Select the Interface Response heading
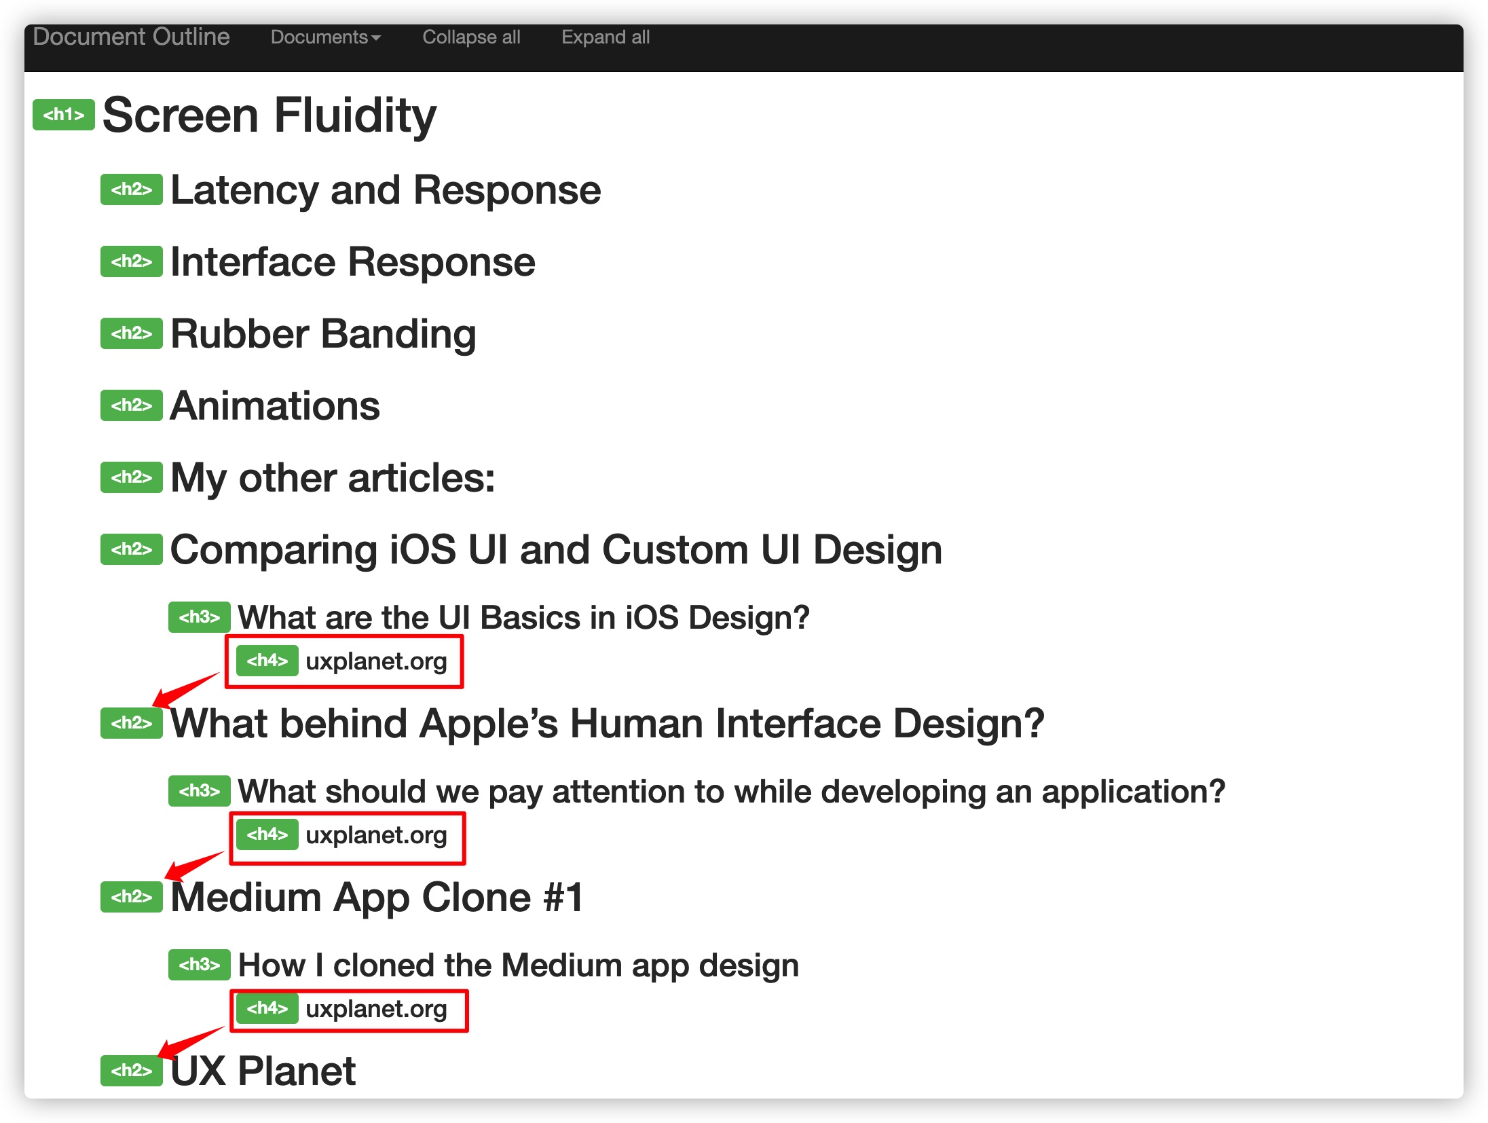 point(353,261)
